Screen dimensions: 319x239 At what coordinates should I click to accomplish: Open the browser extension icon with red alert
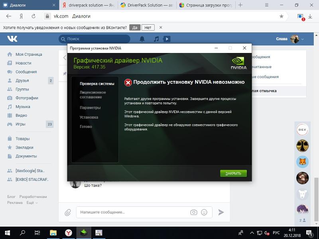click(301, 17)
